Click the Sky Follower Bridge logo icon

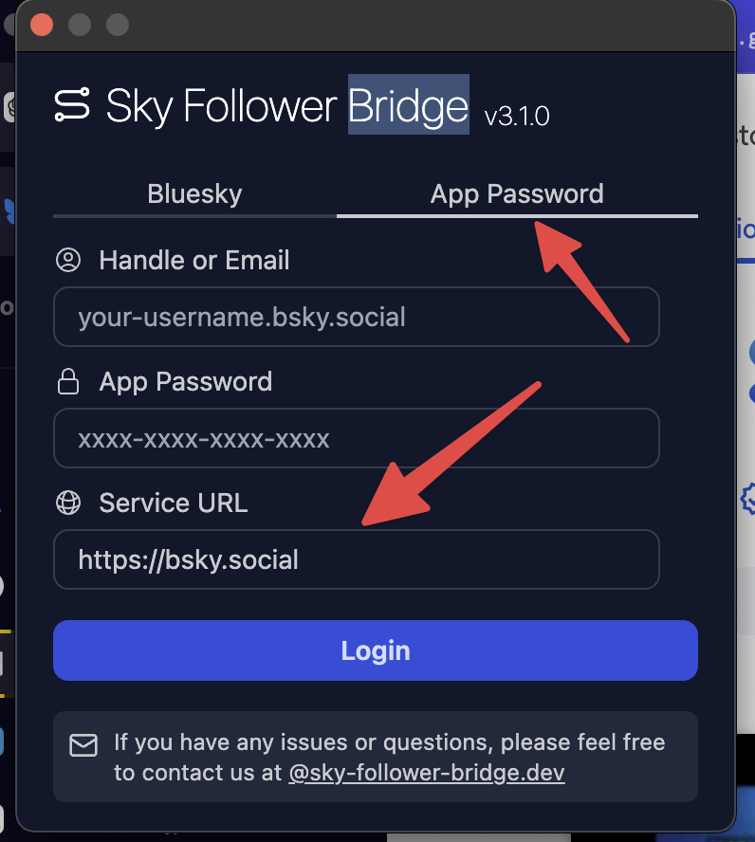pyautogui.click(x=72, y=105)
